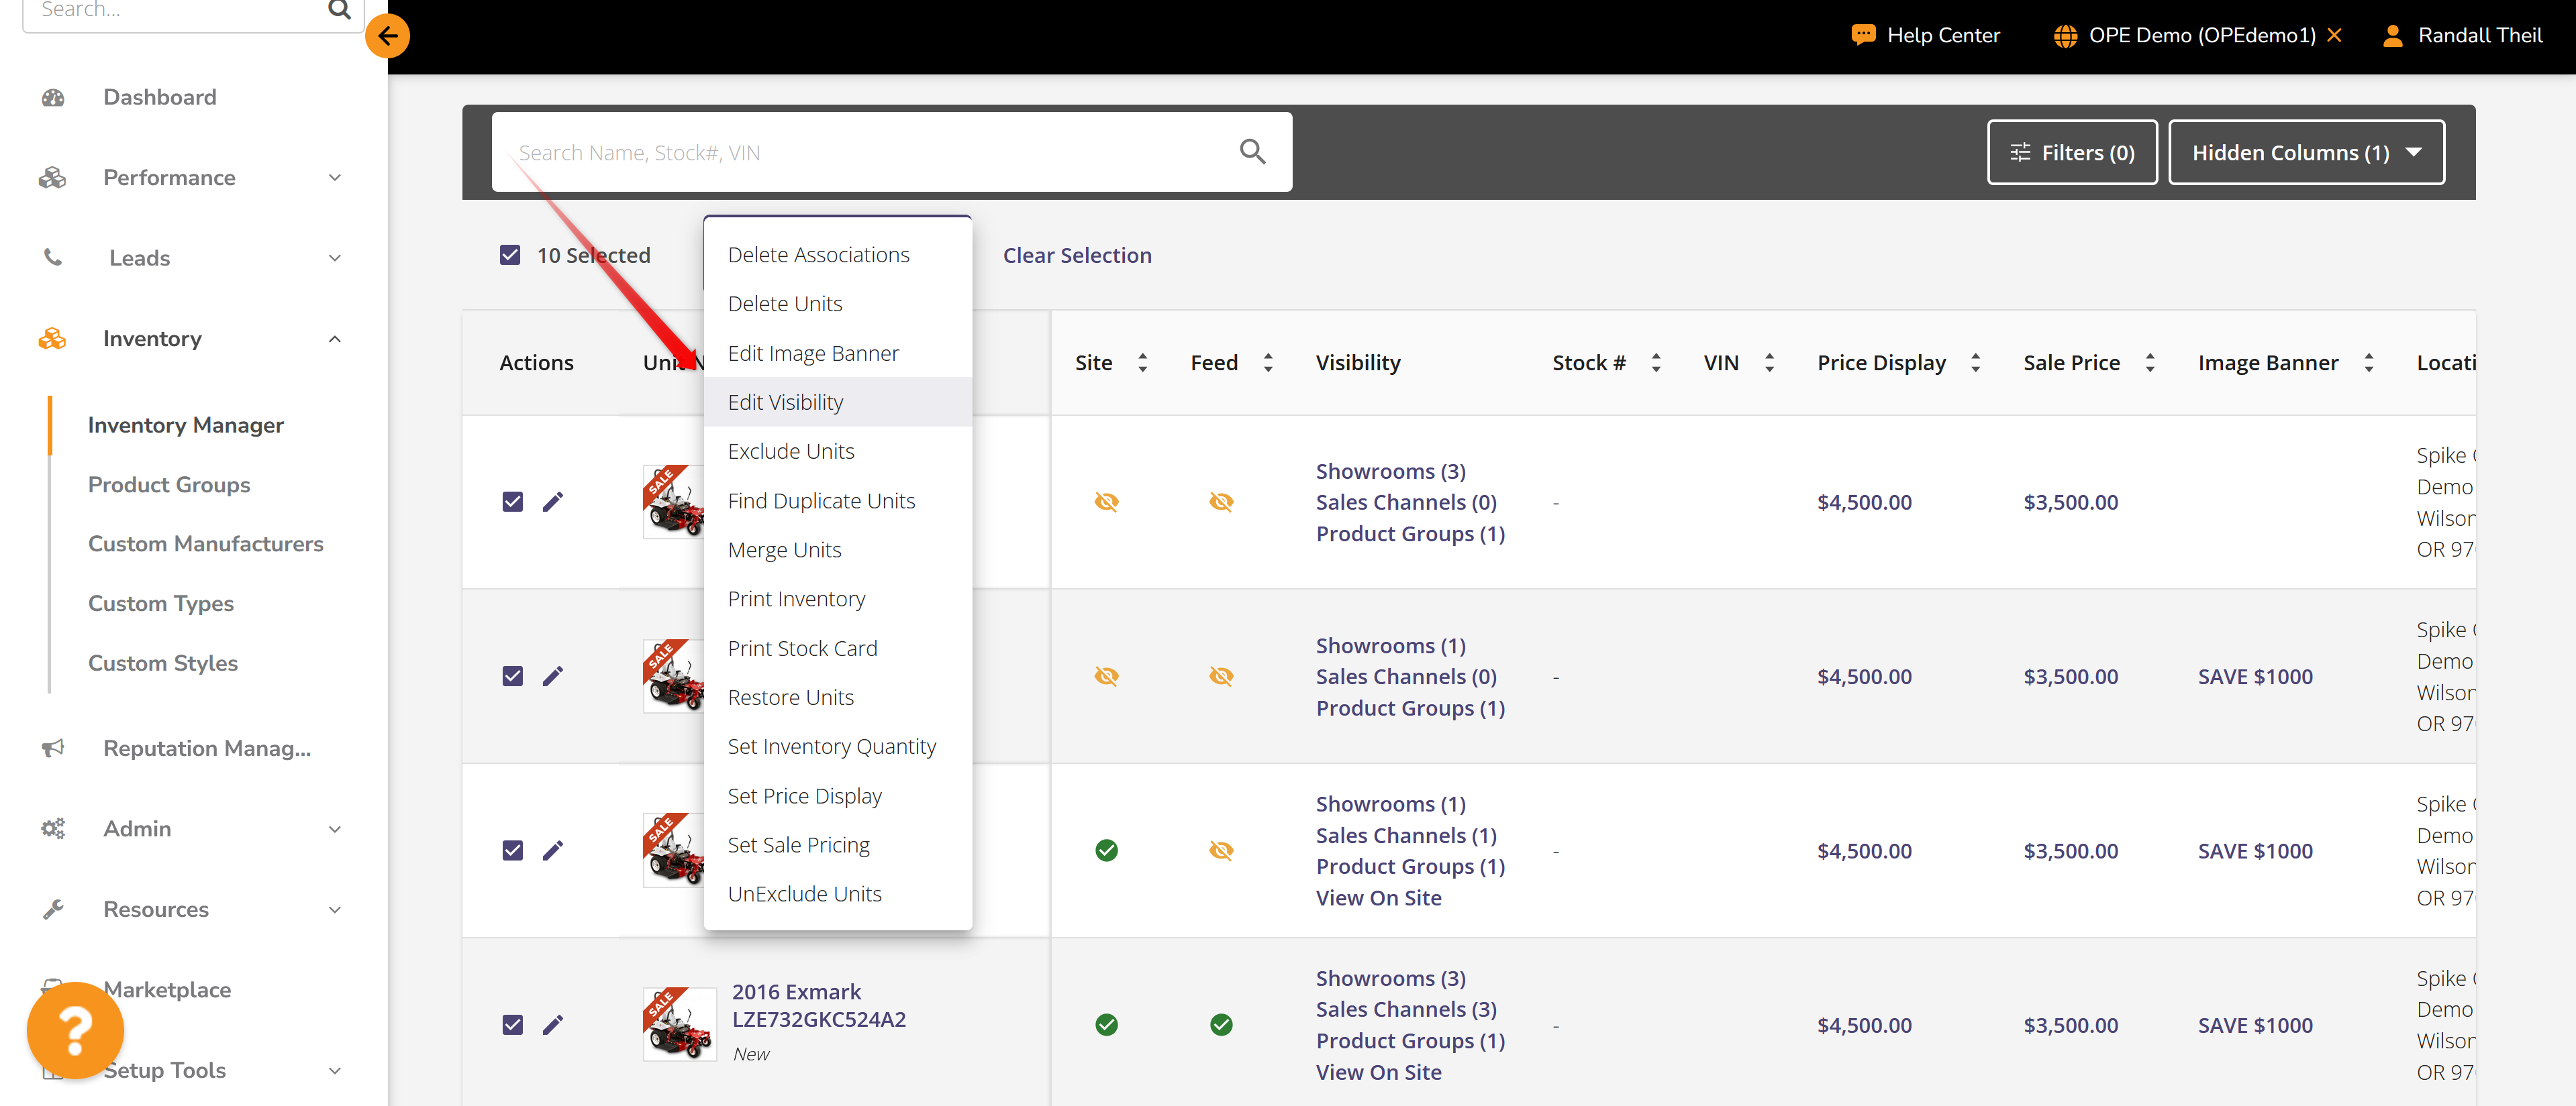
Task: Collapse the Inventory menu chevron
Action: tap(335, 339)
